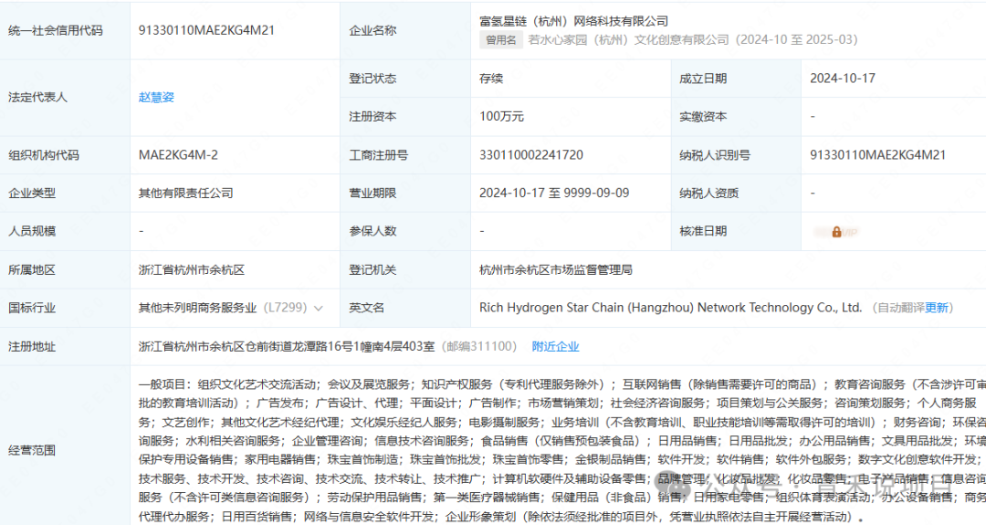Click the 参保人数 label
The height and width of the screenshot is (525, 986).
tap(372, 231)
